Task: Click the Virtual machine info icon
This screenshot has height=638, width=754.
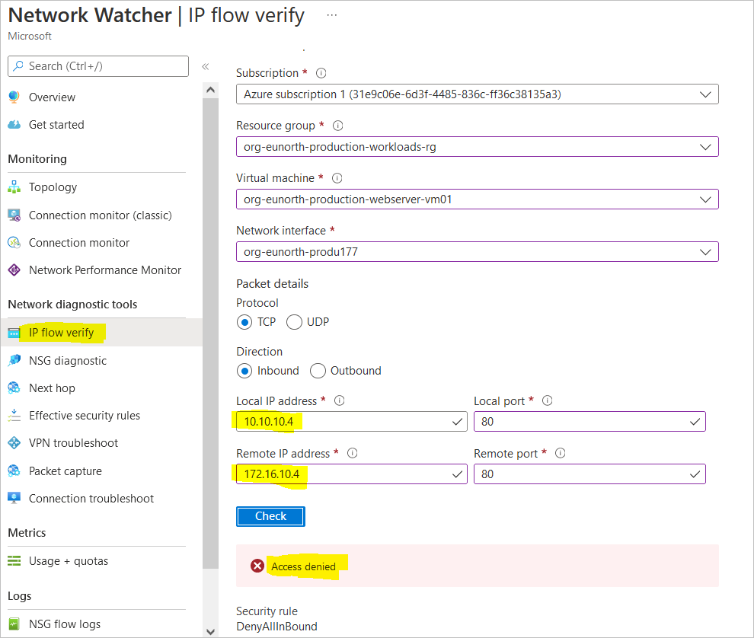Action: (337, 178)
